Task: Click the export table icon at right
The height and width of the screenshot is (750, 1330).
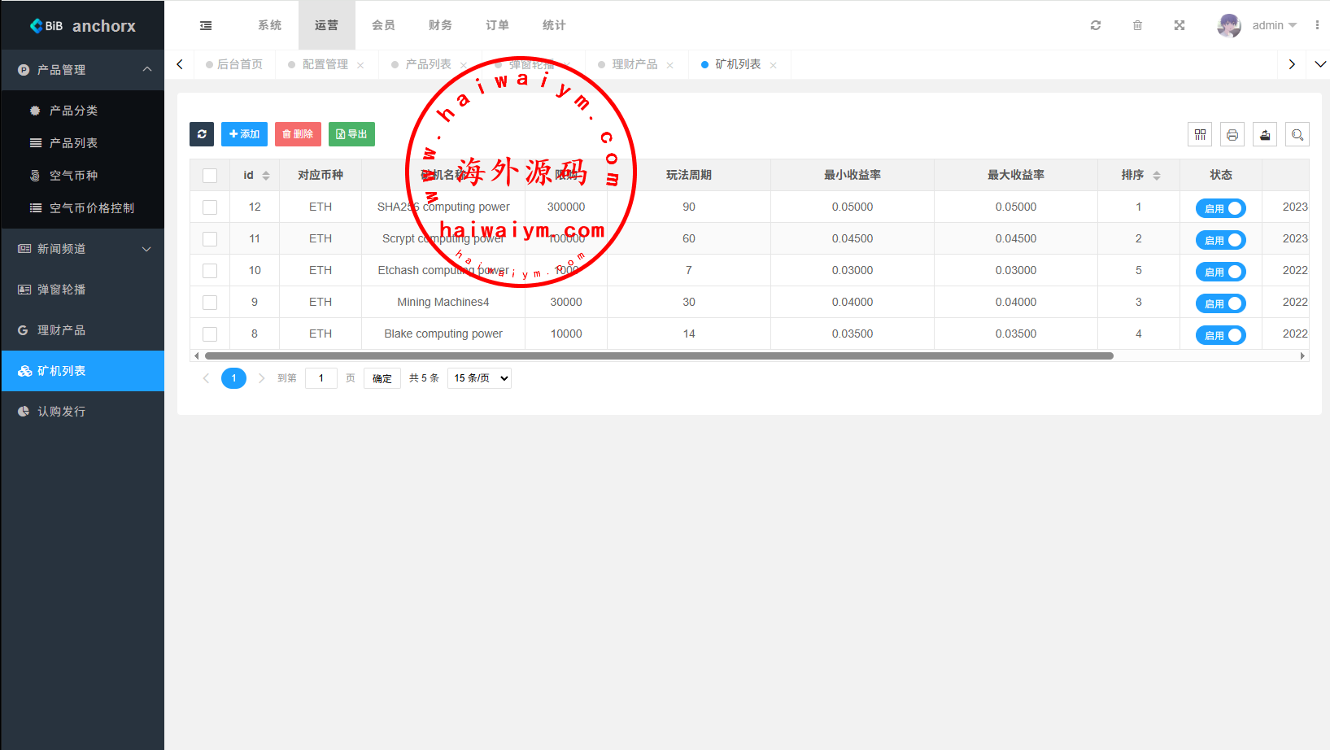Action: pos(1265,135)
